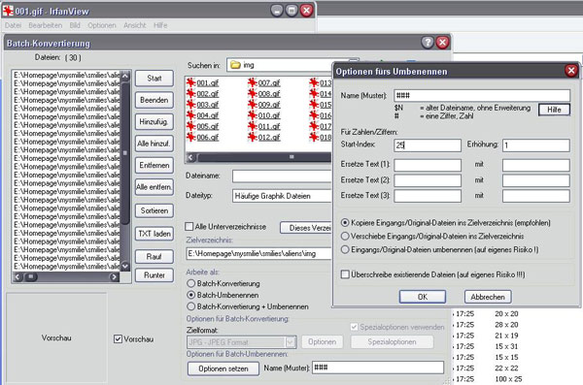Select Kopiere Eingangs/Original-Dateien radio option
The image size is (583, 385).
tap(345, 222)
